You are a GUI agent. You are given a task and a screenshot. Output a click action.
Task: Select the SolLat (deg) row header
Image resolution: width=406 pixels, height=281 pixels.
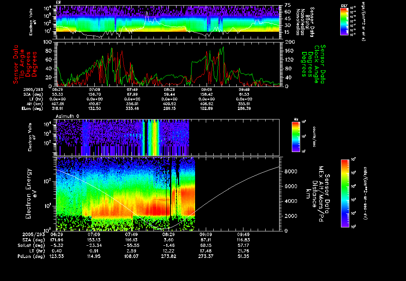click(31, 245)
